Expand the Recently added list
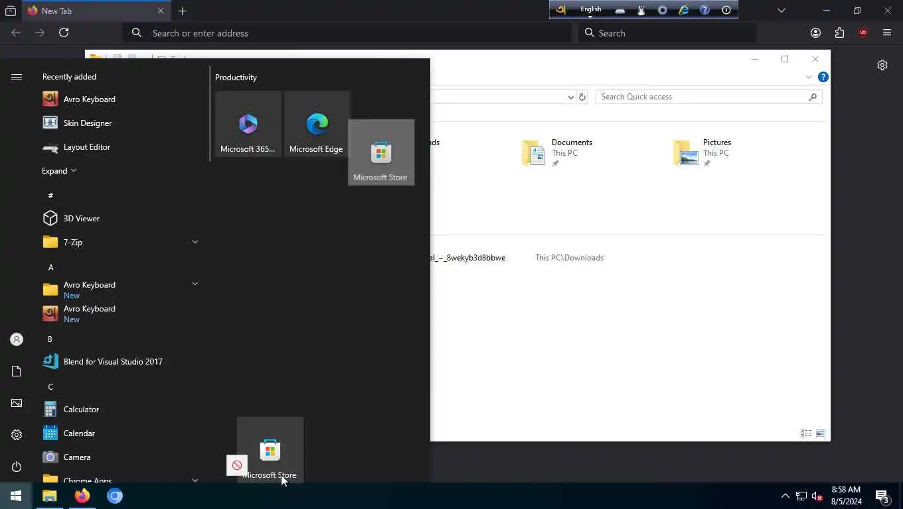The image size is (903, 509). 59,171
